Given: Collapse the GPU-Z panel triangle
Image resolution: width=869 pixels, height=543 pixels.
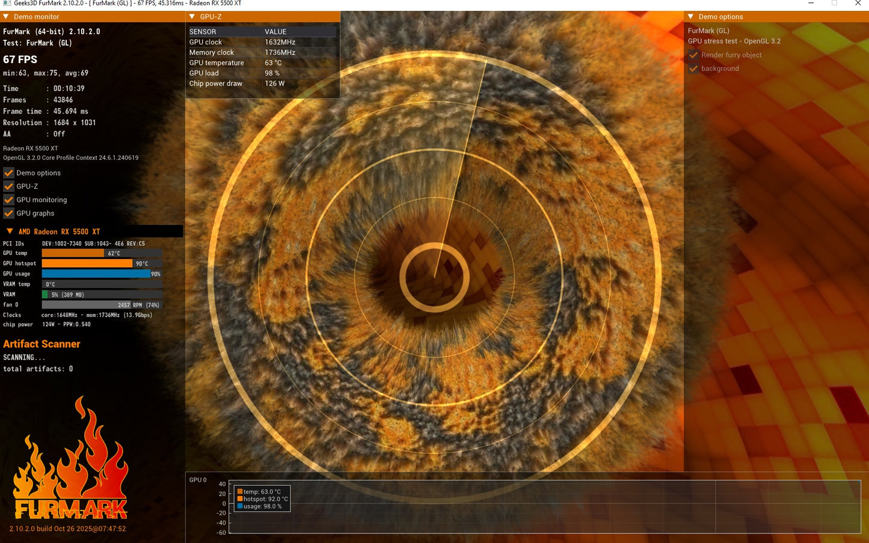Looking at the screenshot, I should 192,17.
